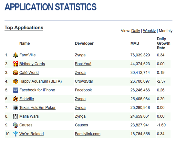
Task: Open the We're Related application link
Action: pos(31,134)
